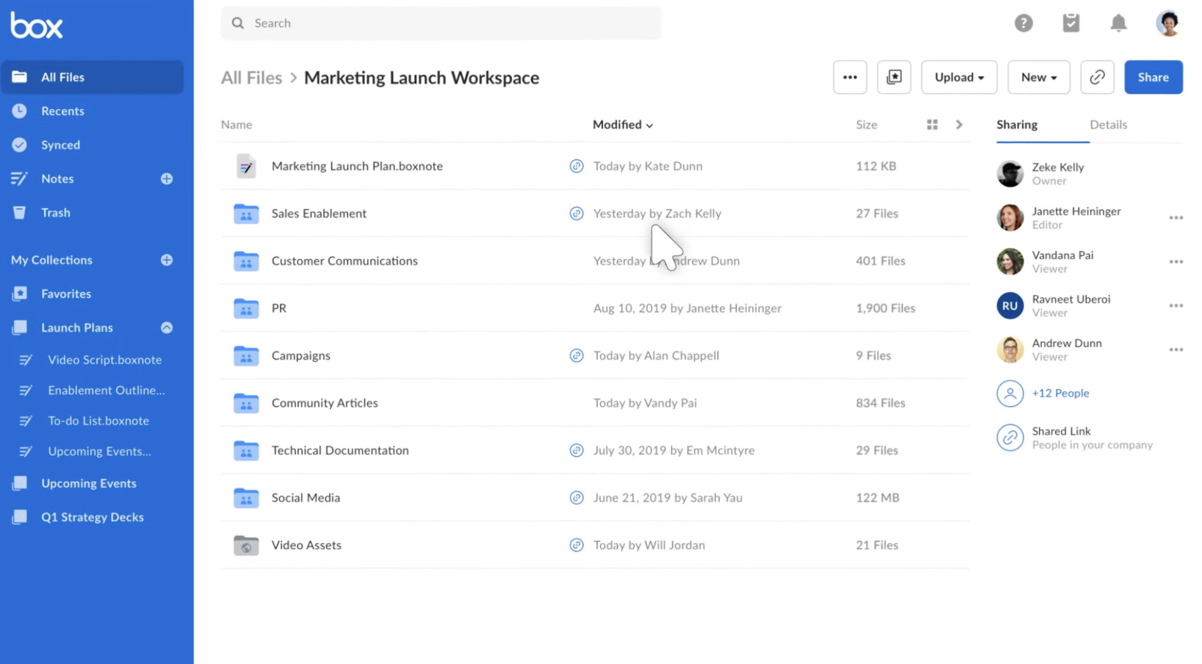Open the New dropdown menu
Screen dimensions: 1202x664
(x=1038, y=77)
